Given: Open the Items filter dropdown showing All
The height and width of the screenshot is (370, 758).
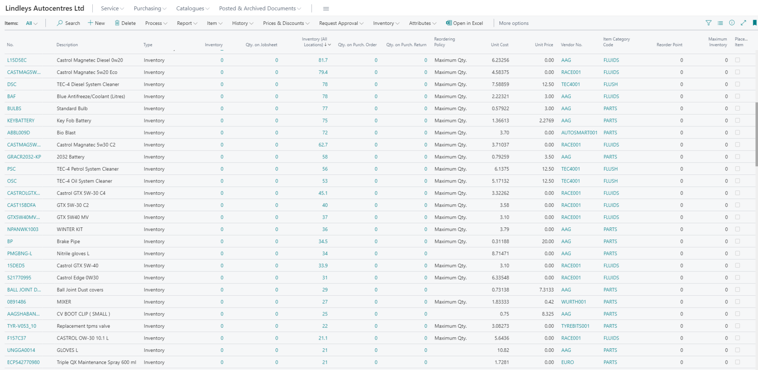Looking at the screenshot, I should (31, 23).
